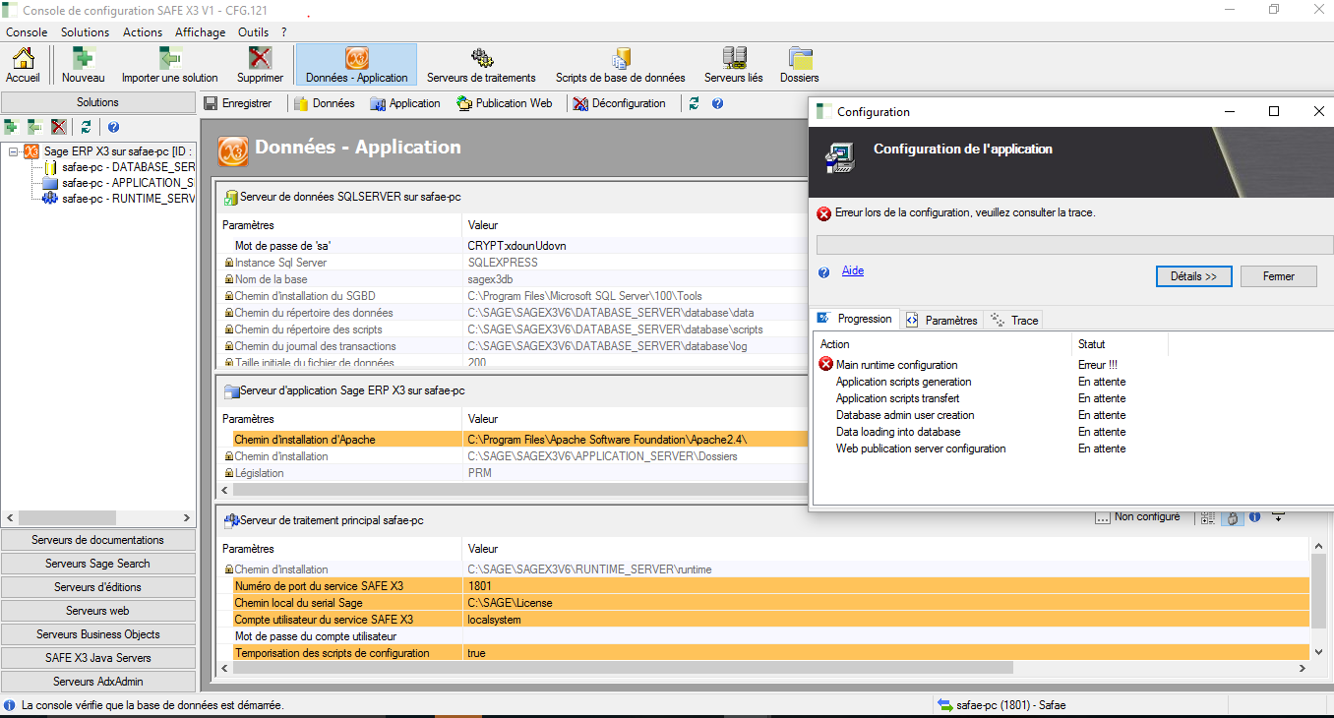Click help icon in secondary toolbar
Screen dimensions: 1334x718
[717, 103]
